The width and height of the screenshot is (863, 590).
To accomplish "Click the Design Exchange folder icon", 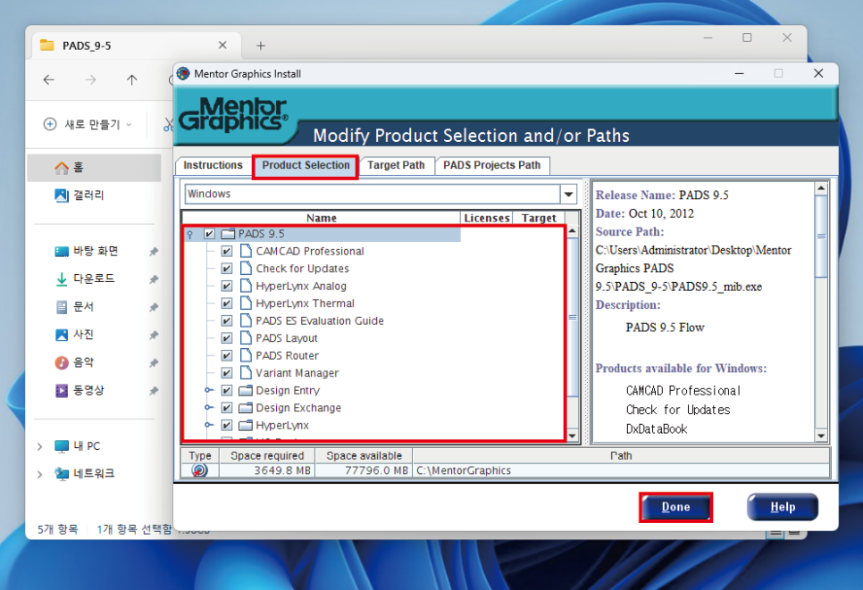I will (246, 408).
